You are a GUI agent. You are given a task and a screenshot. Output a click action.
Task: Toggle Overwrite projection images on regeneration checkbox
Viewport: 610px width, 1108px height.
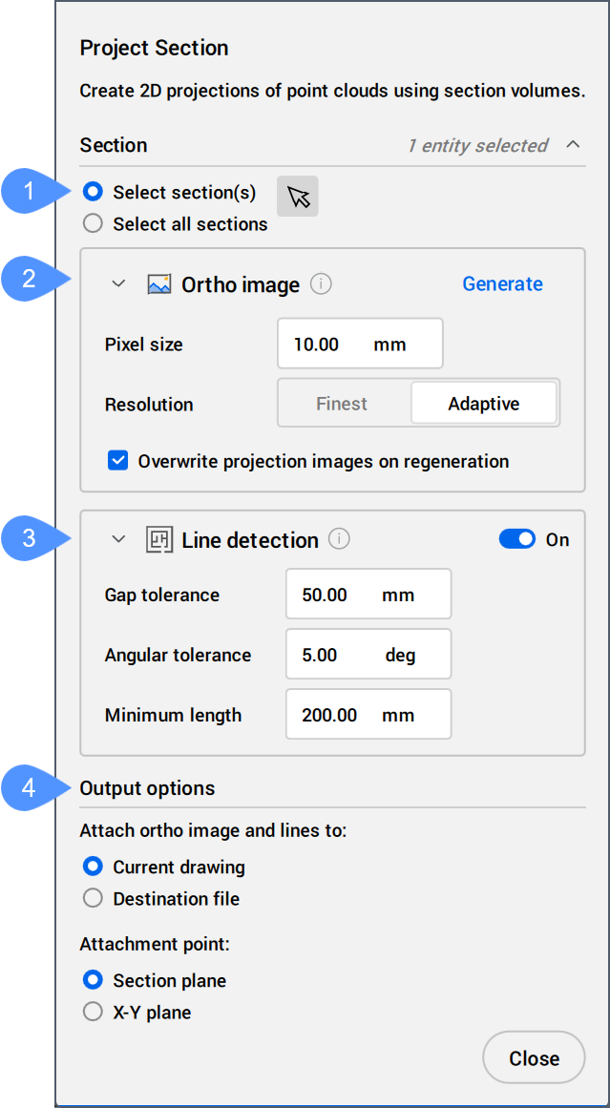click(118, 462)
